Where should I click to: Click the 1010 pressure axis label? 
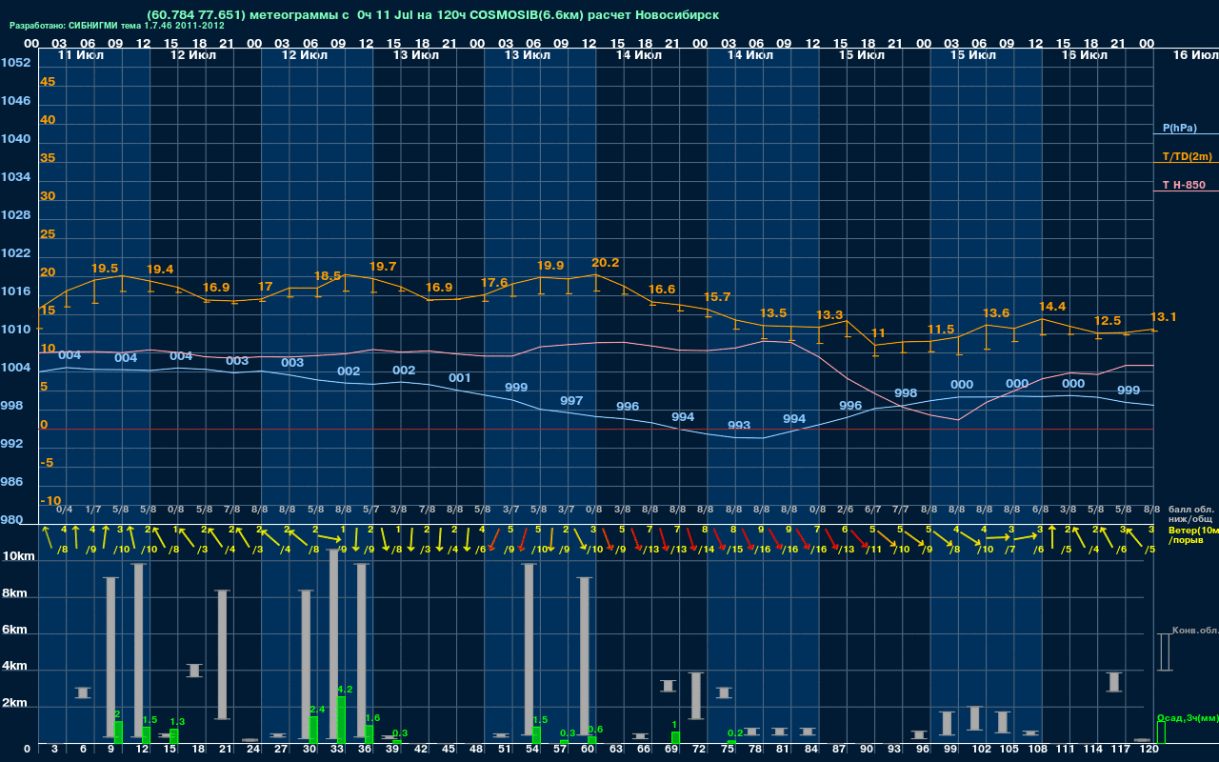point(15,330)
